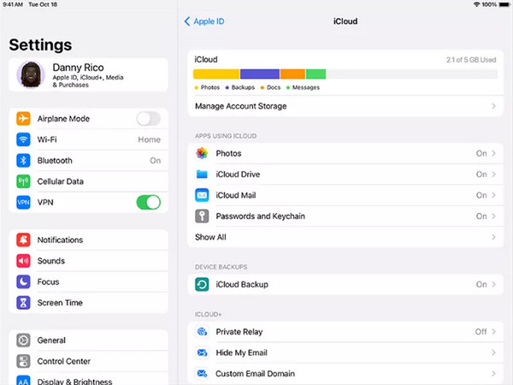Open Passwords and Keychain row chevron

click(493, 216)
